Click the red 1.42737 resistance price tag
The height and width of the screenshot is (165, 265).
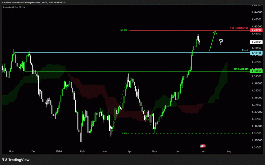(x=256, y=30)
